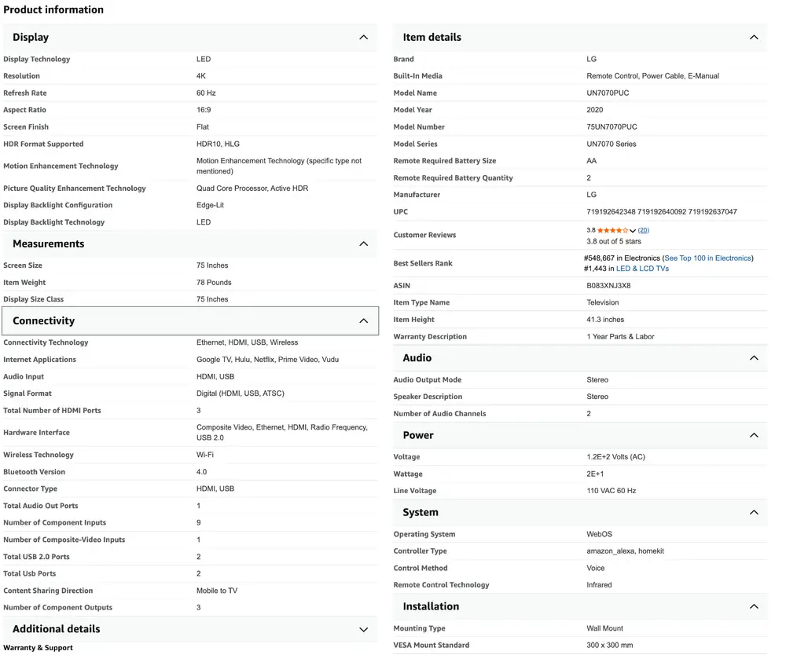Open See Top 100 in Electronics link
786x655 pixels.
(707, 258)
